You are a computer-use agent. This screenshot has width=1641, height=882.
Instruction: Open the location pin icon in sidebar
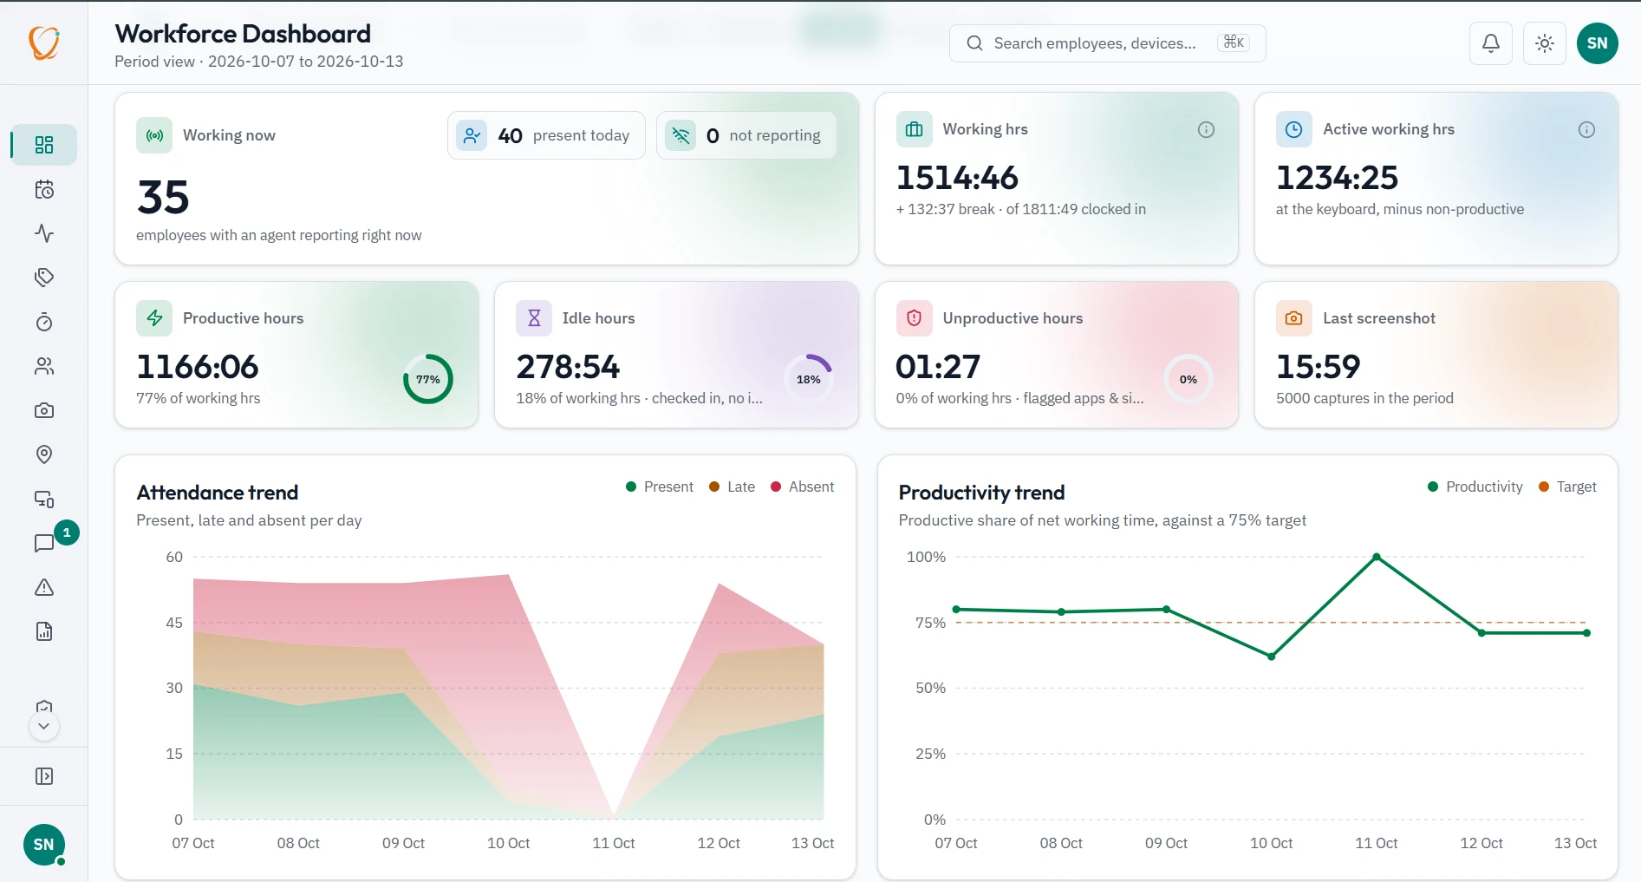(44, 454)
